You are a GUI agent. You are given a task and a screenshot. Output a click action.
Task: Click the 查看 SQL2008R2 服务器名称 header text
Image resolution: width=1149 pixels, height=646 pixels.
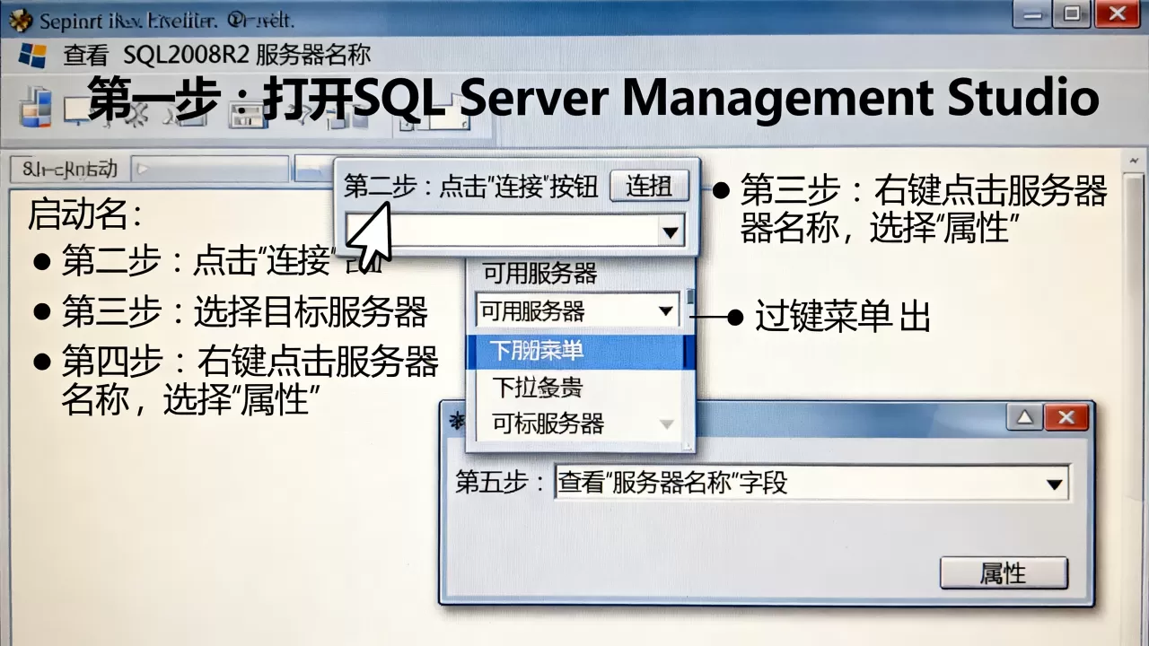[x=216, y=55]
